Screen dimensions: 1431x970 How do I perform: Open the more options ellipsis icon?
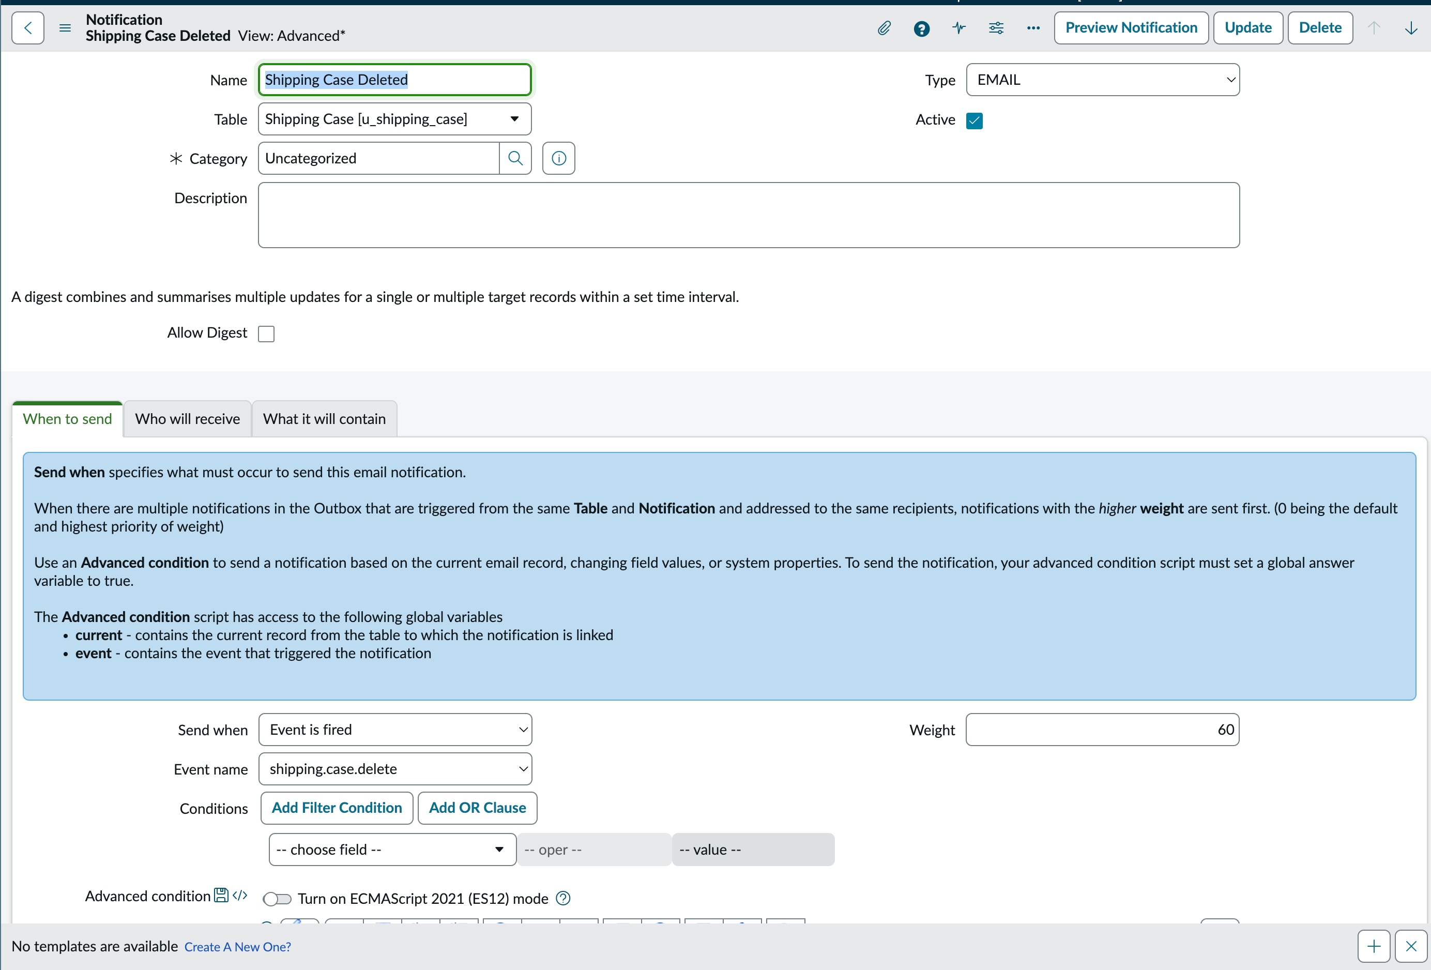tap(1033, 28)
